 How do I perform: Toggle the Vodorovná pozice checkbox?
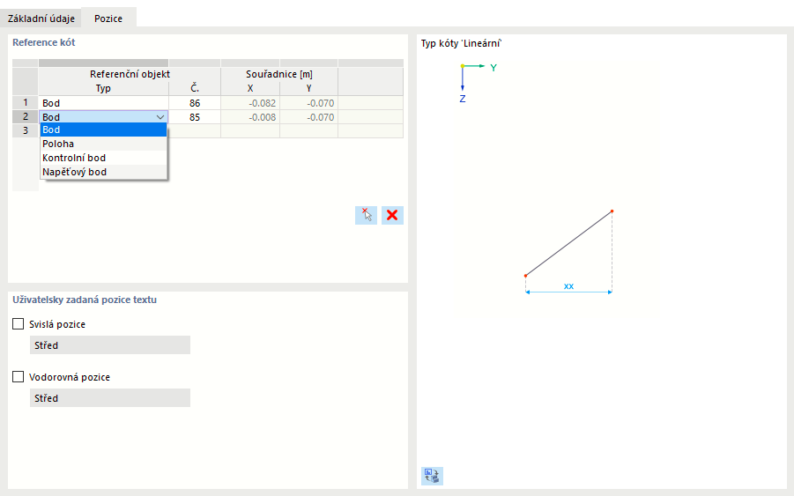19,377
